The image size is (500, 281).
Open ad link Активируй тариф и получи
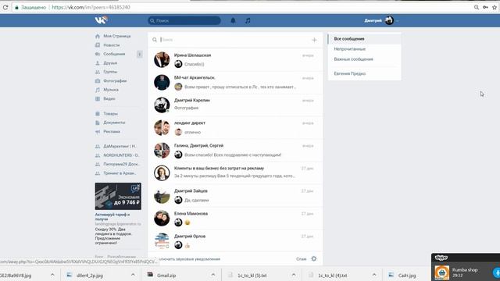pos(112,217)
